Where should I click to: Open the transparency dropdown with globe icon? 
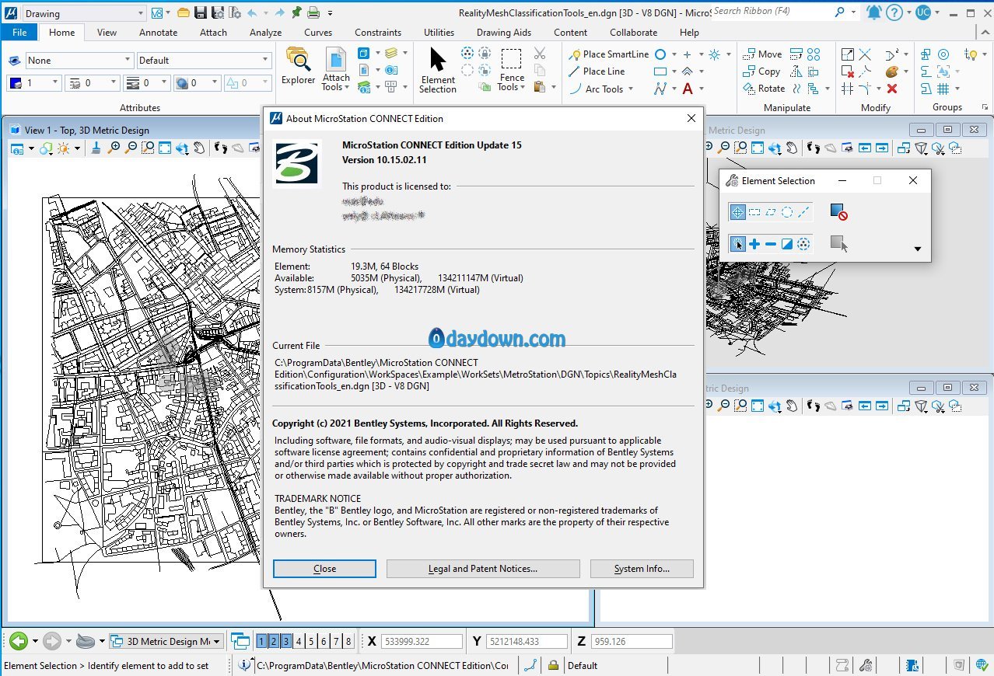pyautogui.click(x=198, y=82)
